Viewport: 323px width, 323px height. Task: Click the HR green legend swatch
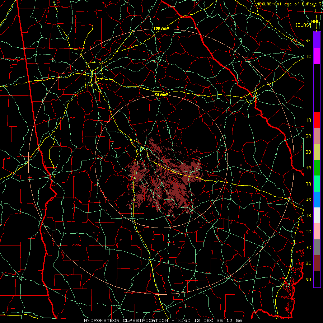tap(317, 168)
